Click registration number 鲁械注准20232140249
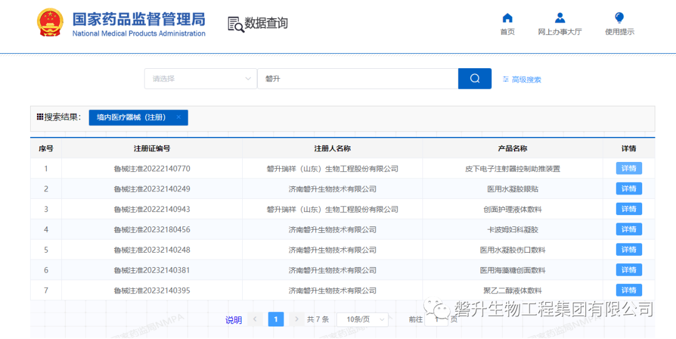 151,189
